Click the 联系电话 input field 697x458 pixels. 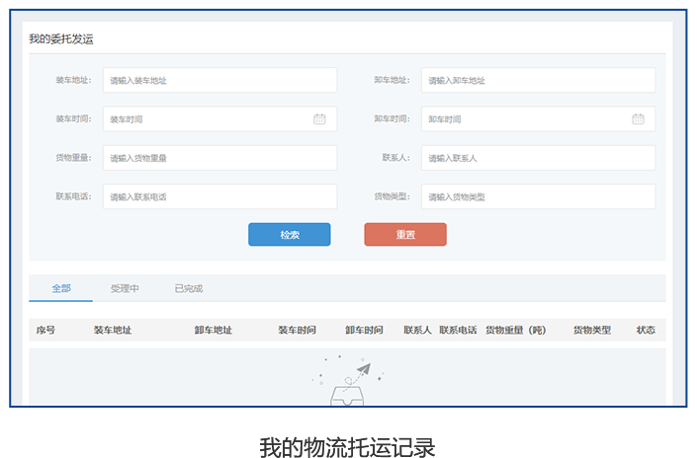tap(219, 196)
